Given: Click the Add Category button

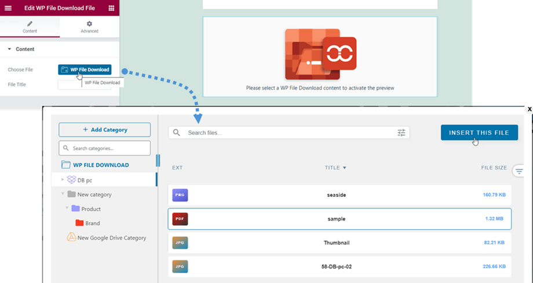Looking at the screenshot, I should [x=104, y=130].
